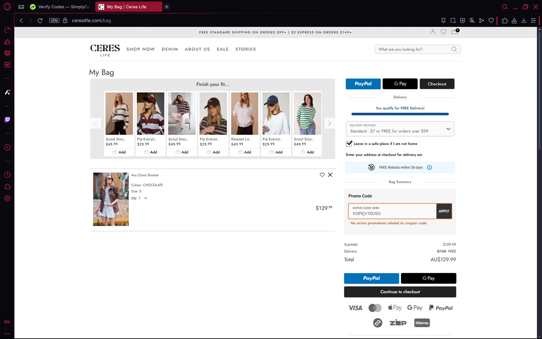Reload the current page
The image size is (542, 339).
[40, 21]
